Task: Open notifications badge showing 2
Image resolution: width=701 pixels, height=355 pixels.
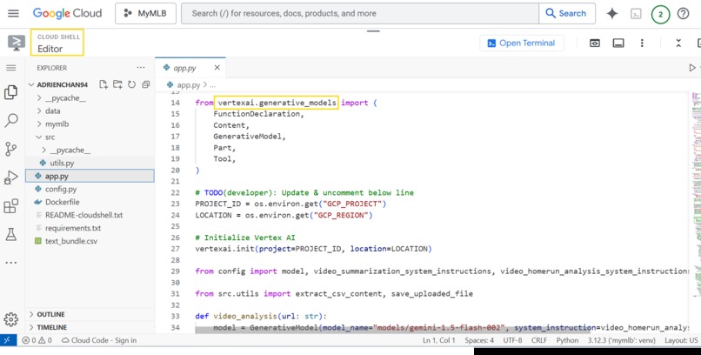Action: point(660,14)
